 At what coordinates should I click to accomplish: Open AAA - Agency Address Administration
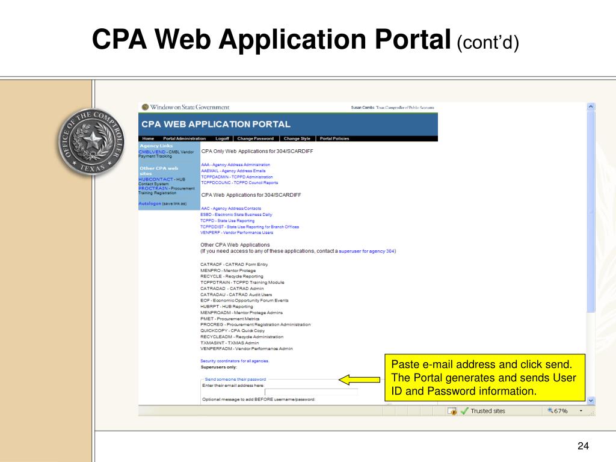pos(235,165)
